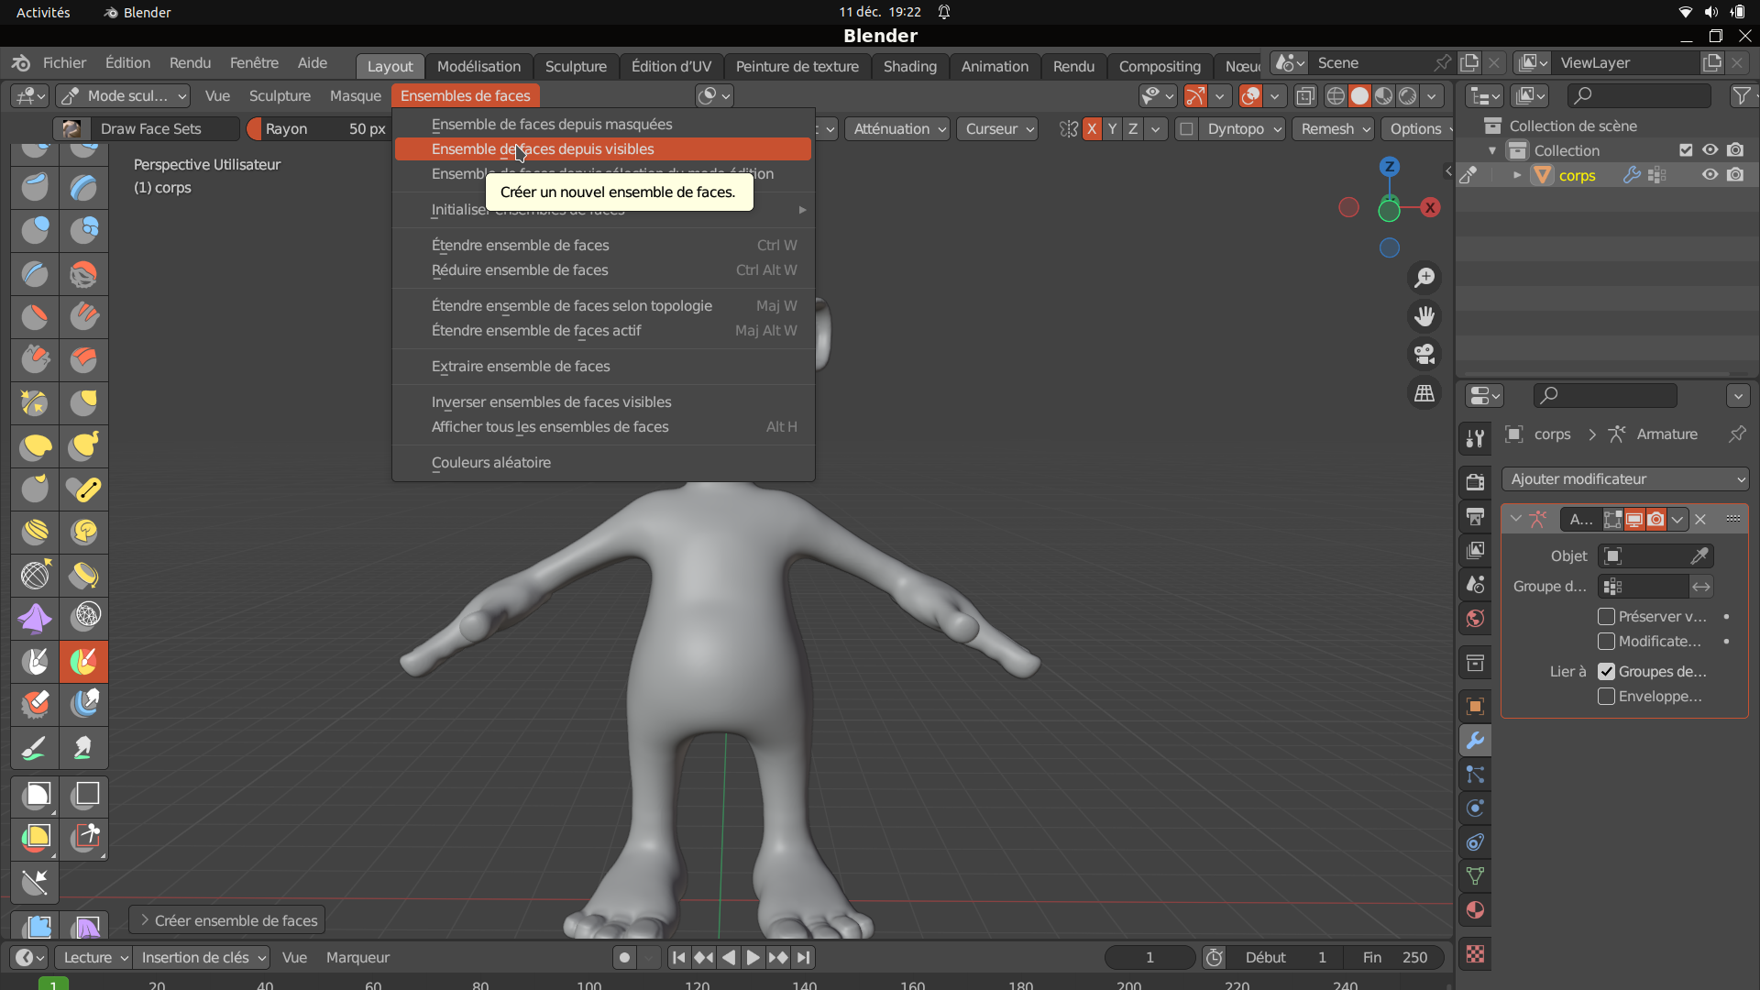Switch to the Shading workspace tab
Screen dimensions: 1760x990
909,66
